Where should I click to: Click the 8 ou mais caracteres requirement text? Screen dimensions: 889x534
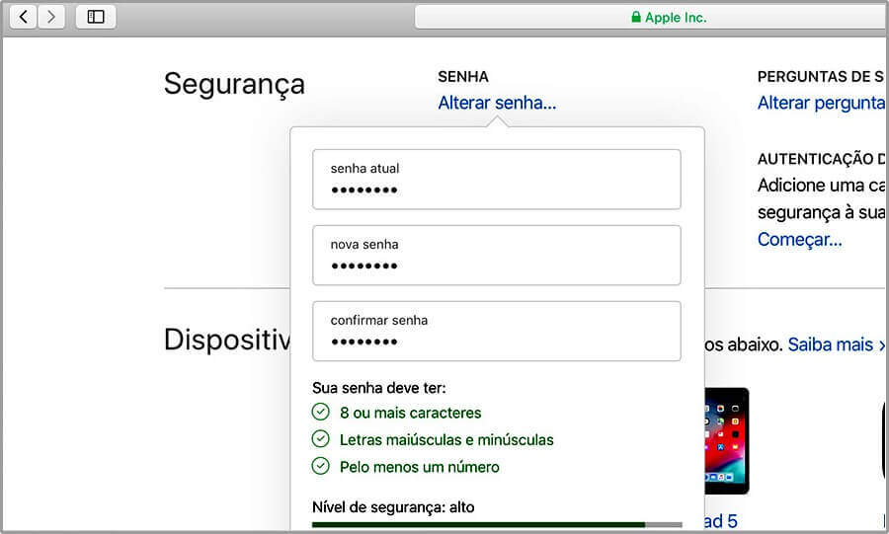pyautogui.click(x=411, y=413)
